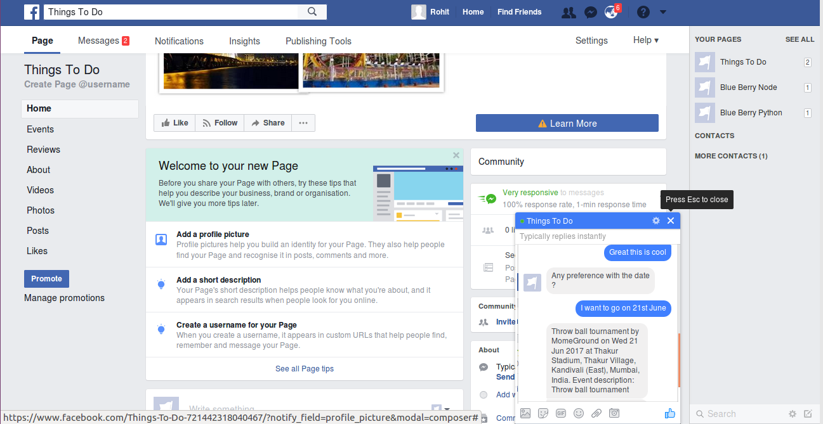
Task: Expand the Help dropdown menu
Action: [645, 41]
